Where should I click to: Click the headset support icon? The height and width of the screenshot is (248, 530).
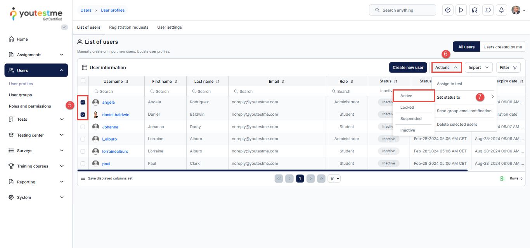click(474, 10)
